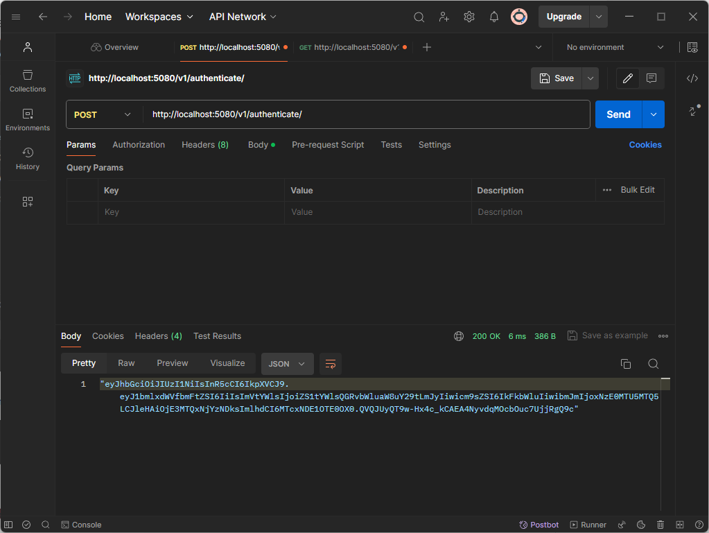The width and height of the screenshot is (709, 533).
Task: Open the Settings request tab
Action: [435, 145]
